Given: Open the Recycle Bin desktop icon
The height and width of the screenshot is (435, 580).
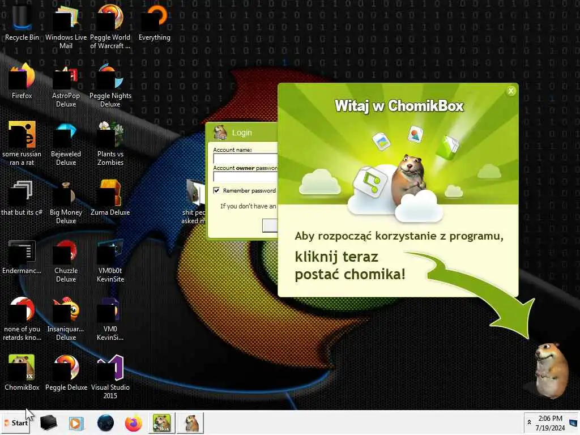Looking at the screenshot, I should pyautogui.click(x=22, y=23).
